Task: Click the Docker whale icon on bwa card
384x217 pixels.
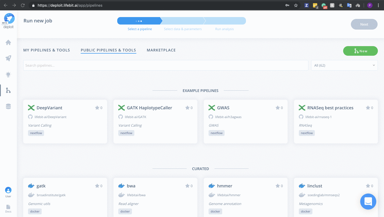Action: pyautogui.click(x=122, y=186)
